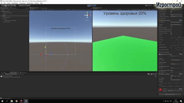Collapse the Canvas item in Hierarchy
The image size is (184, 103).
click(x=2, y=19)
